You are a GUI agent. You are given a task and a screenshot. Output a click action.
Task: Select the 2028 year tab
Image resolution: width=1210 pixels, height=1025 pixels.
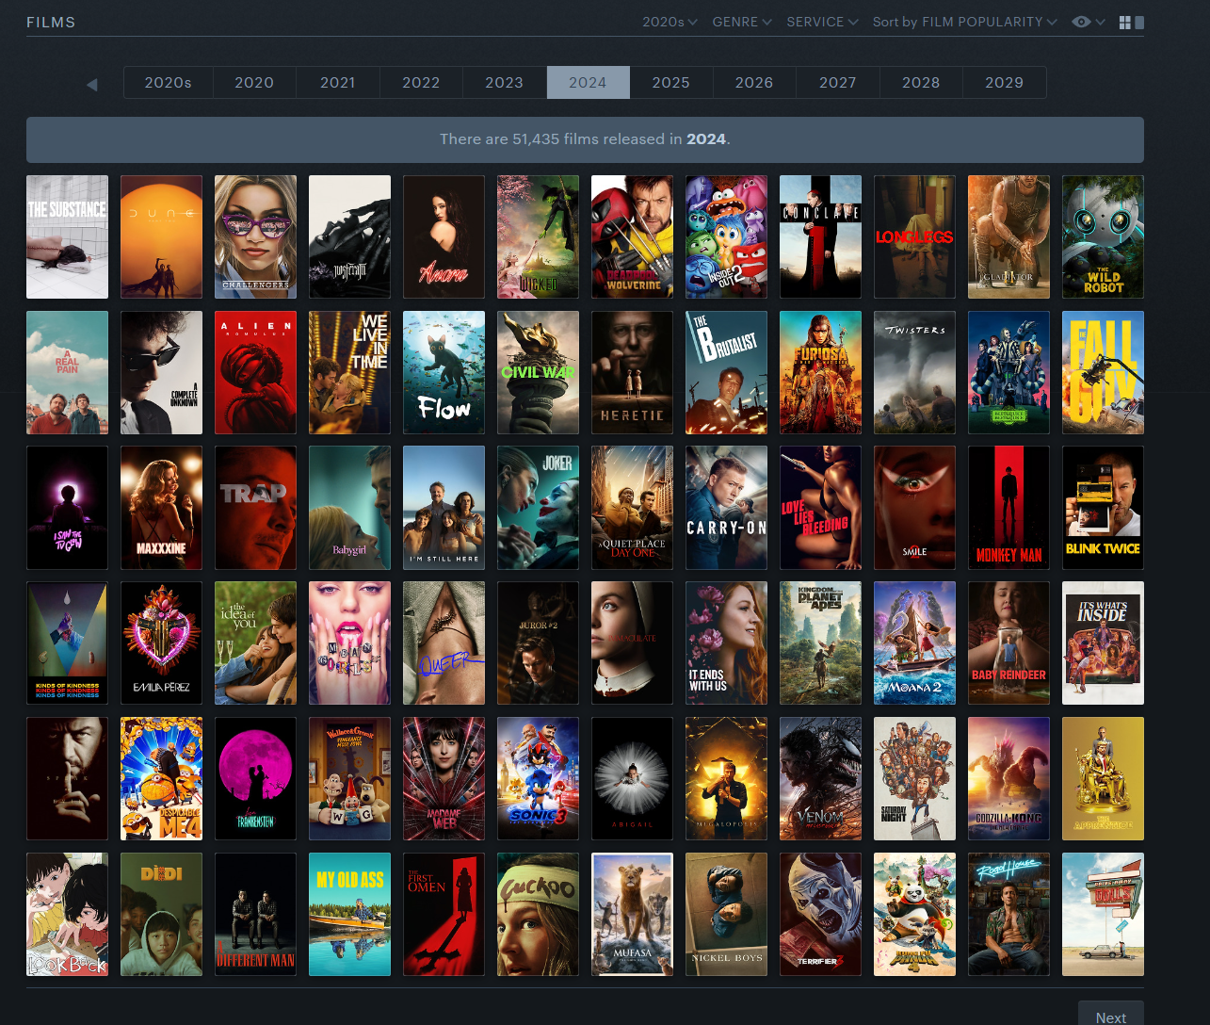point(921,83)
